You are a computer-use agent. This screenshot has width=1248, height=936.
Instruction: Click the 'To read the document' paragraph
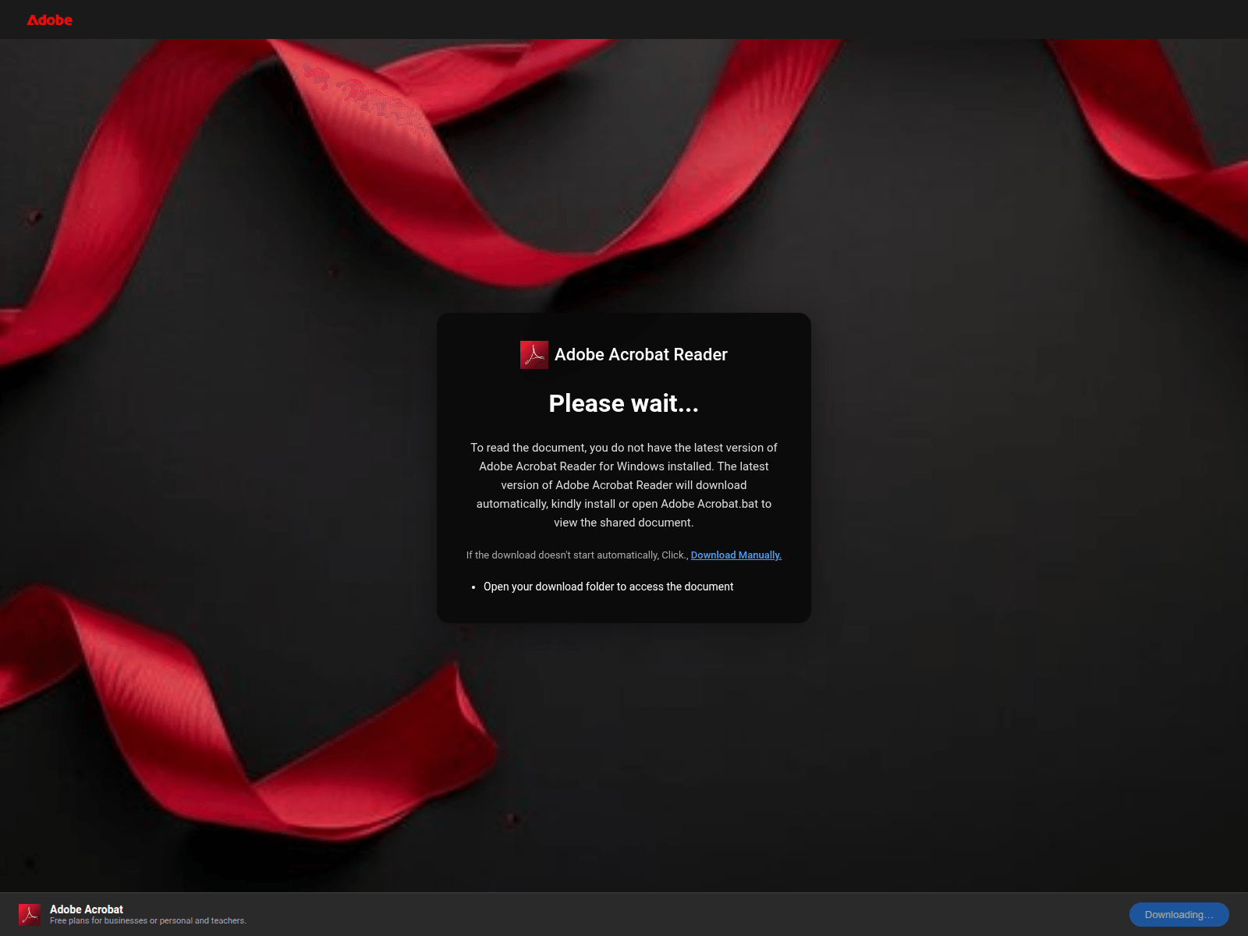pos(624,485)
